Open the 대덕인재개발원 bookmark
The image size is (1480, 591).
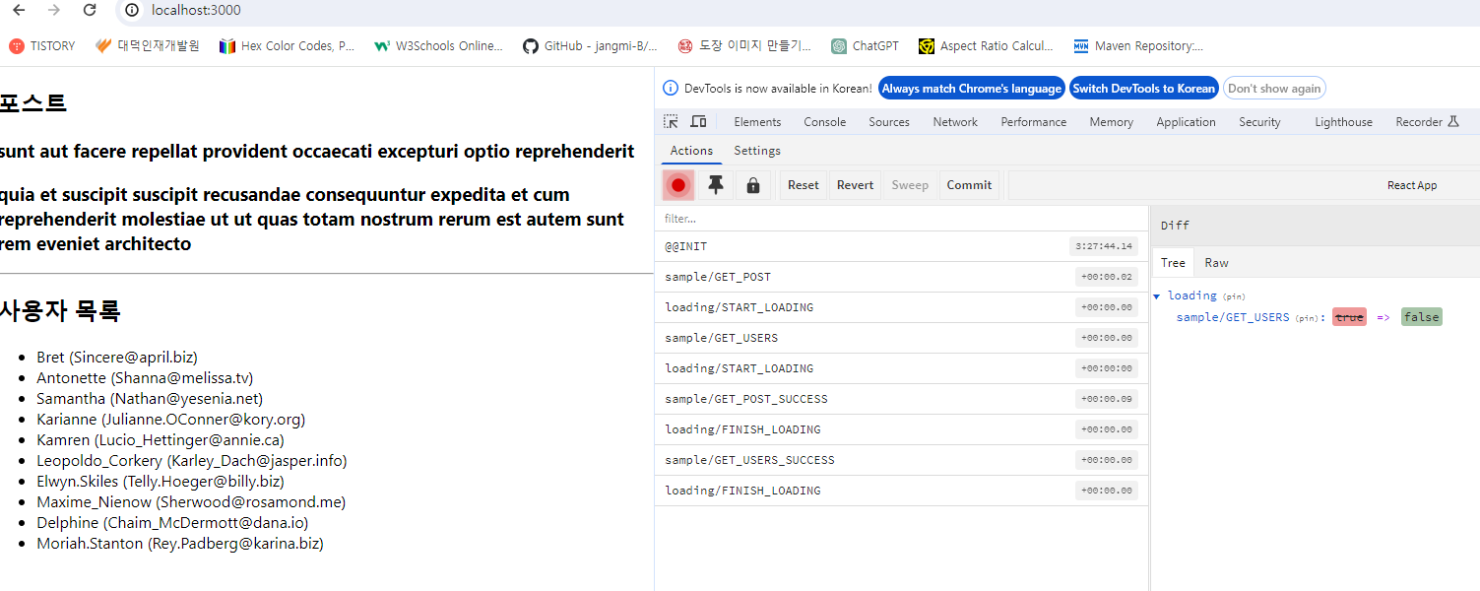148,45
